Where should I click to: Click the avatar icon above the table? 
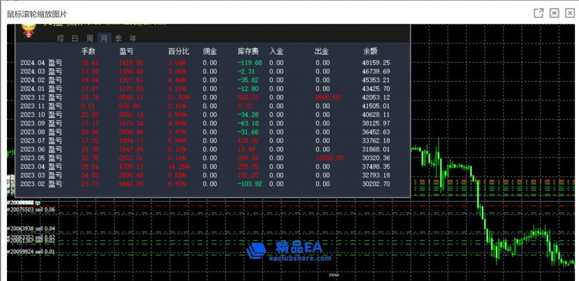[x=28, y=30]
